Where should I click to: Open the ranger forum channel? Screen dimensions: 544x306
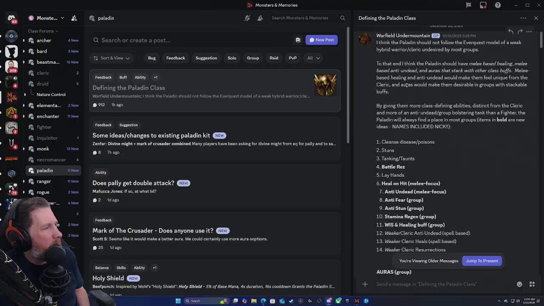pos(52,181)
